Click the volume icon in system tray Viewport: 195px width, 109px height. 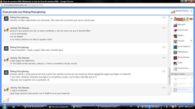click(x=183, y=107)
